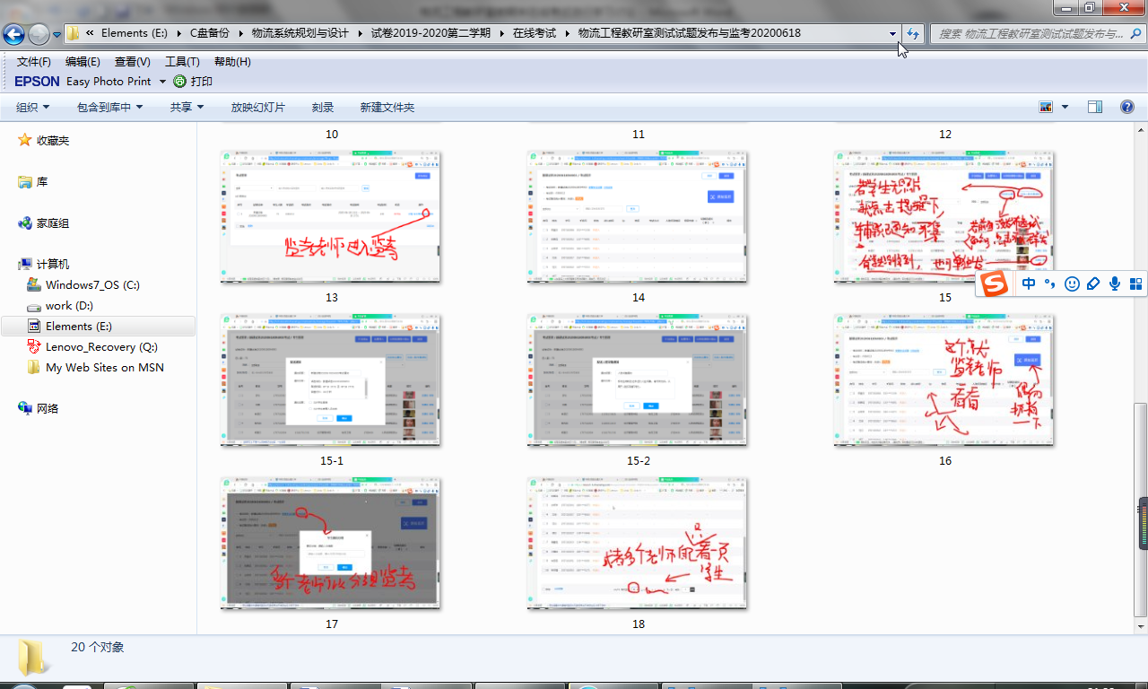Open the 帮助(H) menu
The width and height of the screenshot is (1148, 689).
[232, 62]
